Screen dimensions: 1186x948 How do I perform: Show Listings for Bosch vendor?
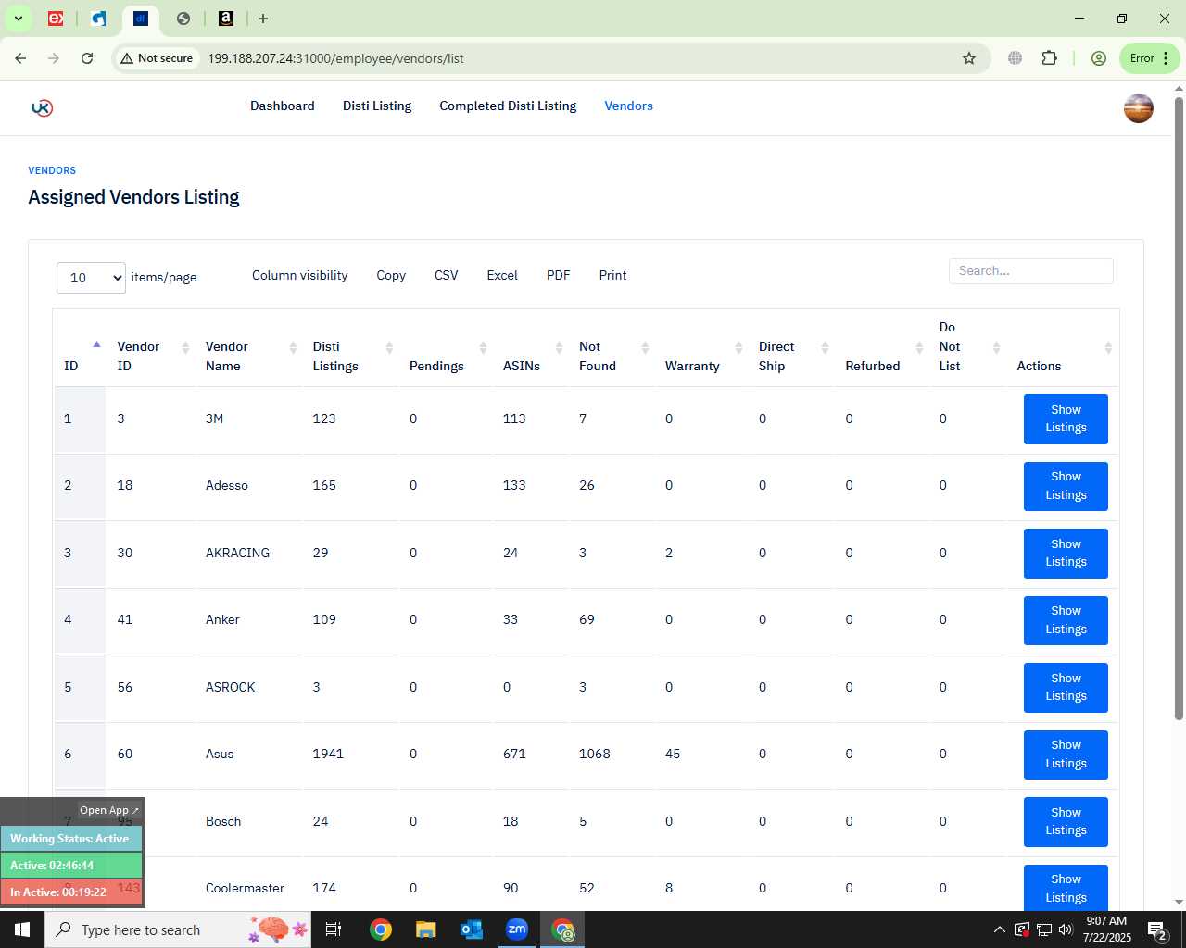pos(1066,821)
